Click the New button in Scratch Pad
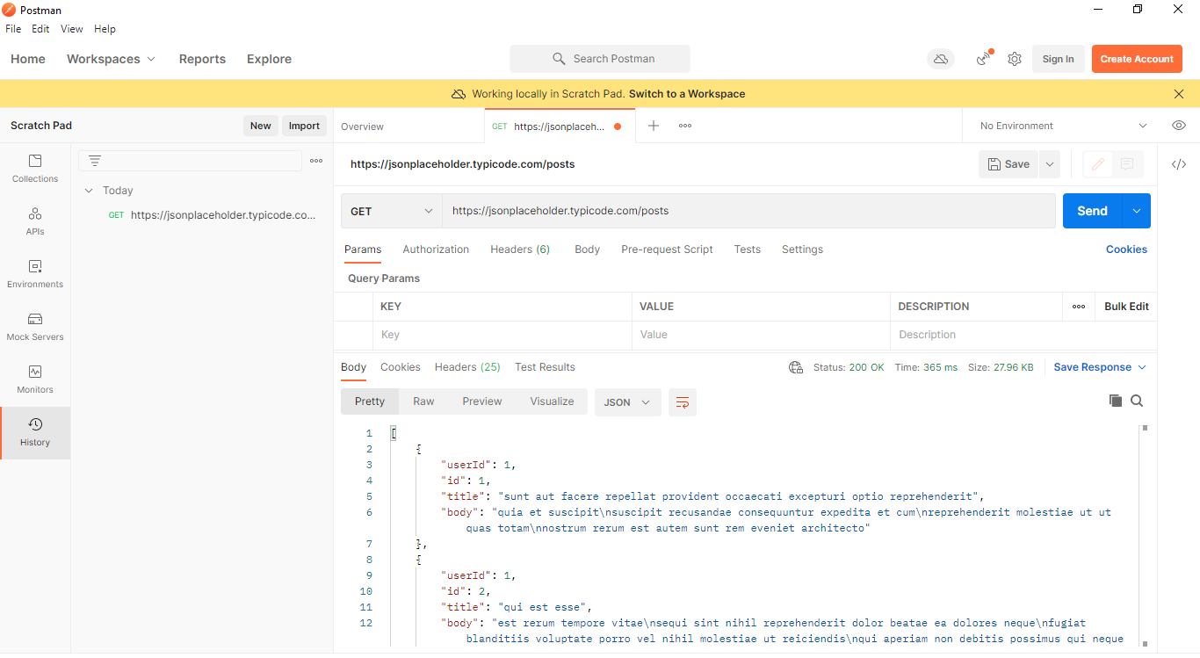Viewport: 1200px width, 658px height. tap(261, 126)
